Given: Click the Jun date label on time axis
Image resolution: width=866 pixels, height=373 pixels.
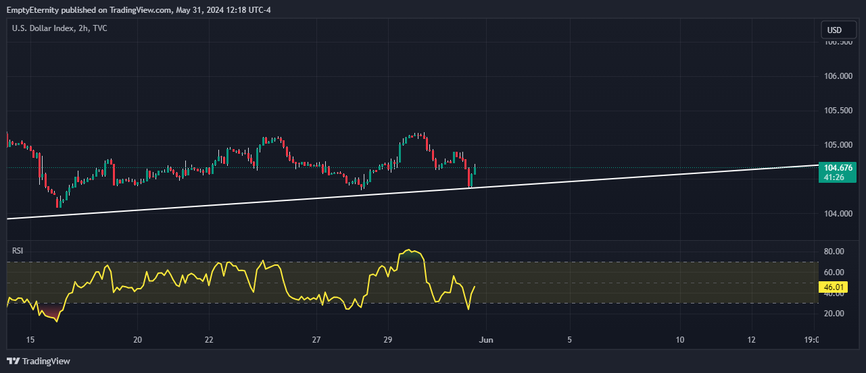Looking at the screenshot, I should point(486,339).
